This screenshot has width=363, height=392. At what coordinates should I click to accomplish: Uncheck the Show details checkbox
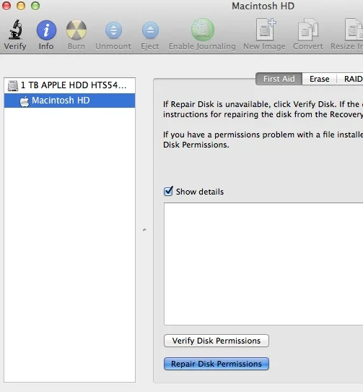click(168, 191)
